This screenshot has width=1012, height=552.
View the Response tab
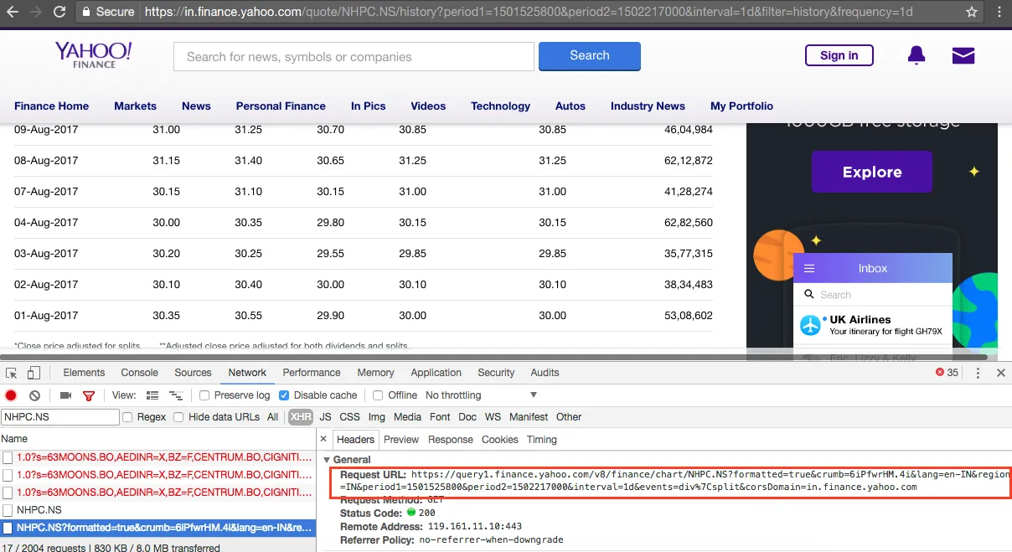(451, 440)
